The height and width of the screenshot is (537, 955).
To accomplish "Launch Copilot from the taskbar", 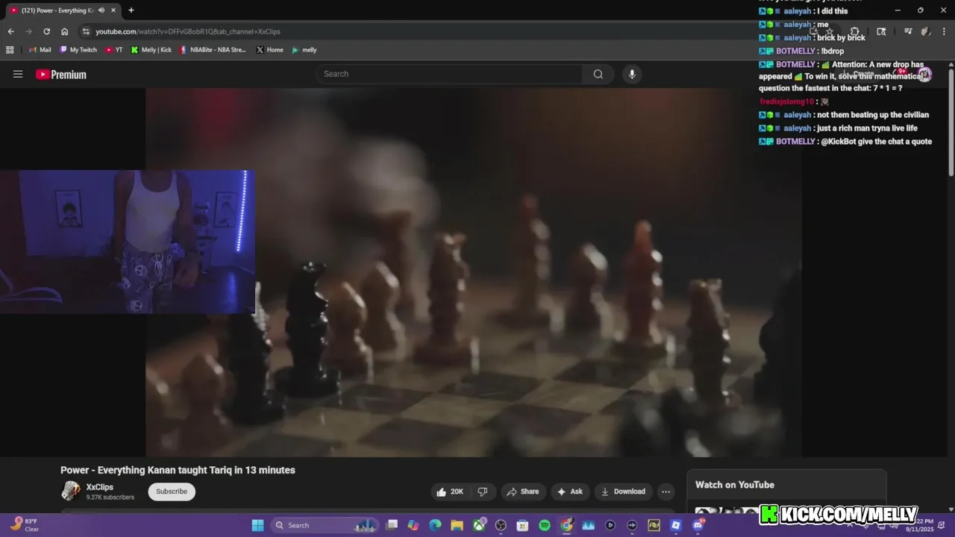I will click(x=413, y=525).
